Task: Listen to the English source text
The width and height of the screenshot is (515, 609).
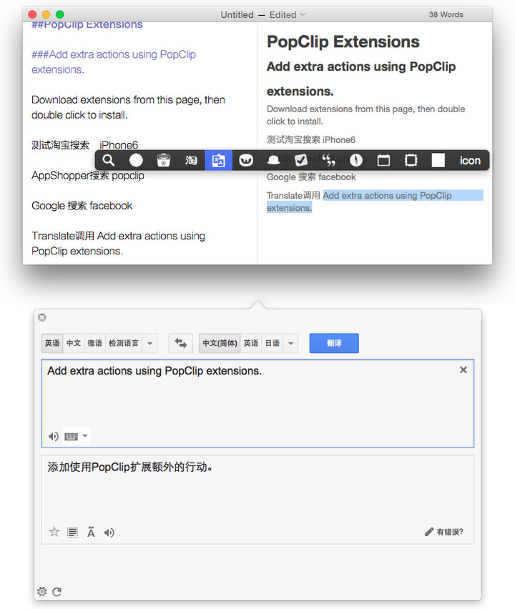Action: (x=54, y=436)
